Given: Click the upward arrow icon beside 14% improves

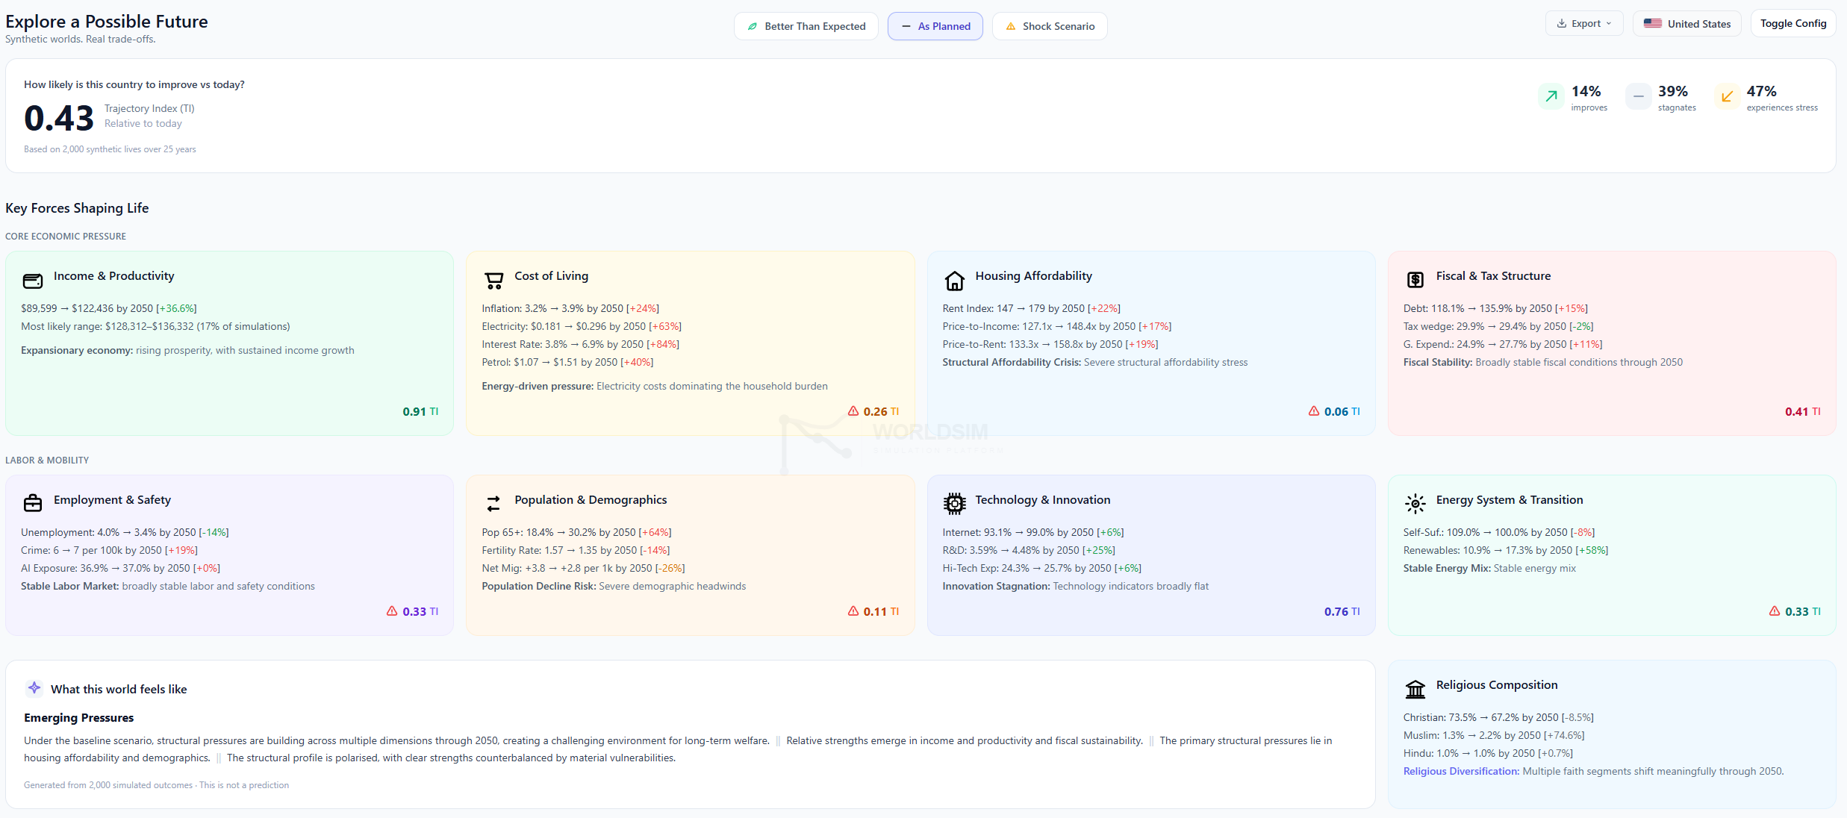Looking at the screenshot, I should click(1551, 97).
